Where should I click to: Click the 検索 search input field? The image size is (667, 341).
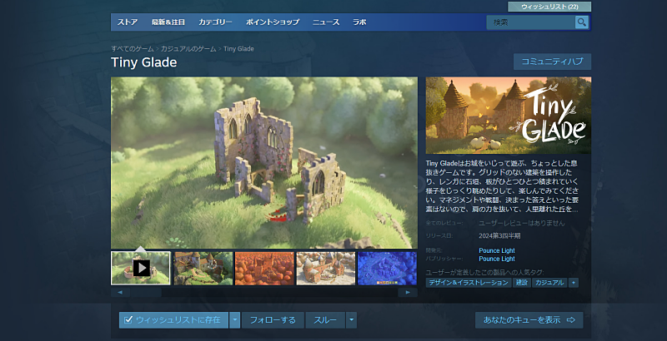pyautogui.click(x=529, y=22)
